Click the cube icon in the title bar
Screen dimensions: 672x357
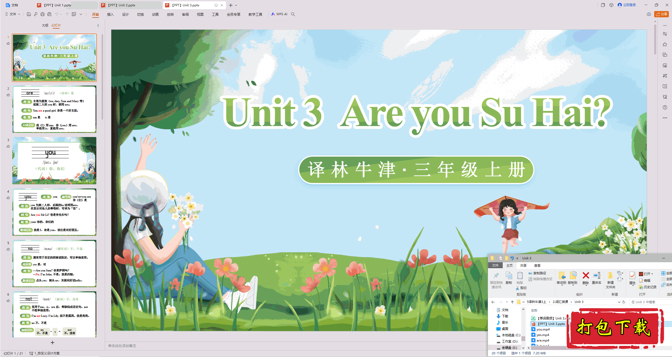(611, 5)
